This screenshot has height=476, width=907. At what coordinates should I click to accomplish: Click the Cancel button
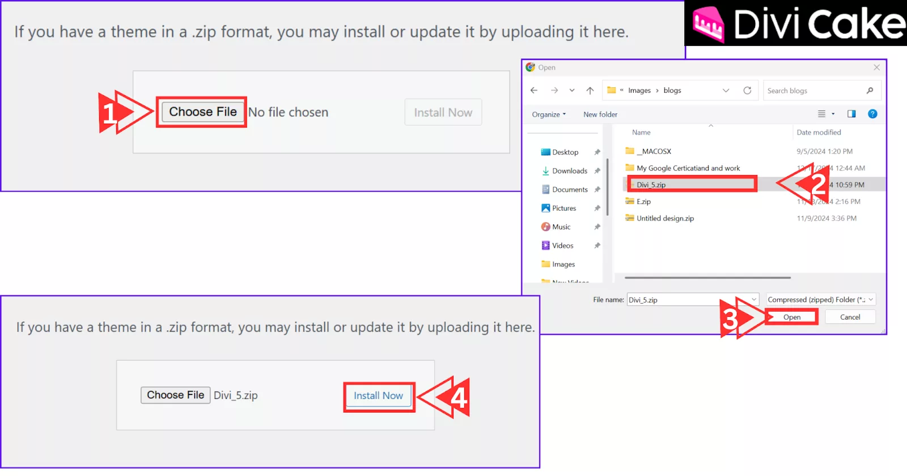click(x=850, y=317)
